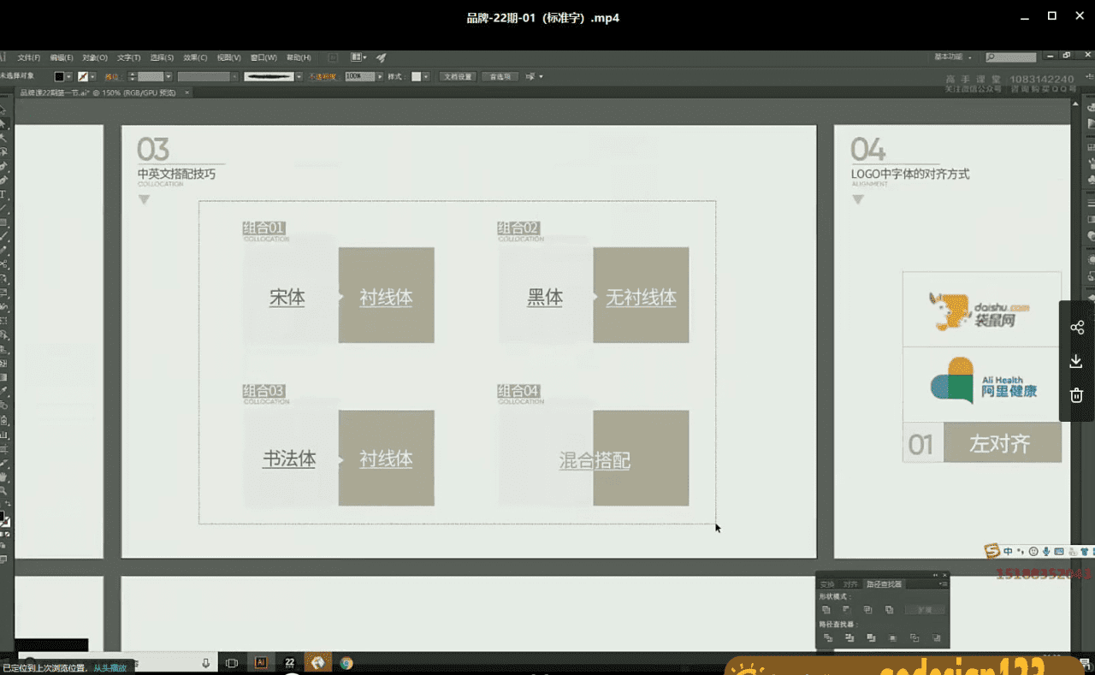Click Exclude shape mode icon
Image resolution: width=1095 pixels, height=675 pixels.
(x=890, y=609)
